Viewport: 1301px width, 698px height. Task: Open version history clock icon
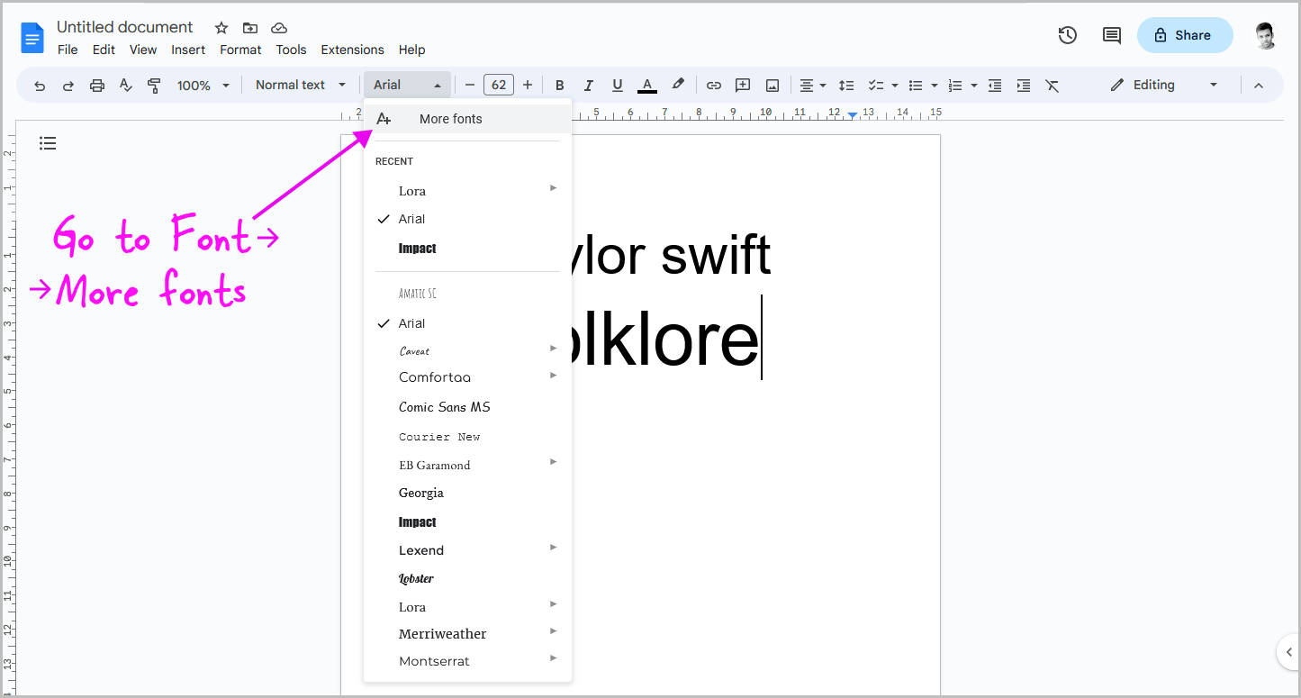1068,35
